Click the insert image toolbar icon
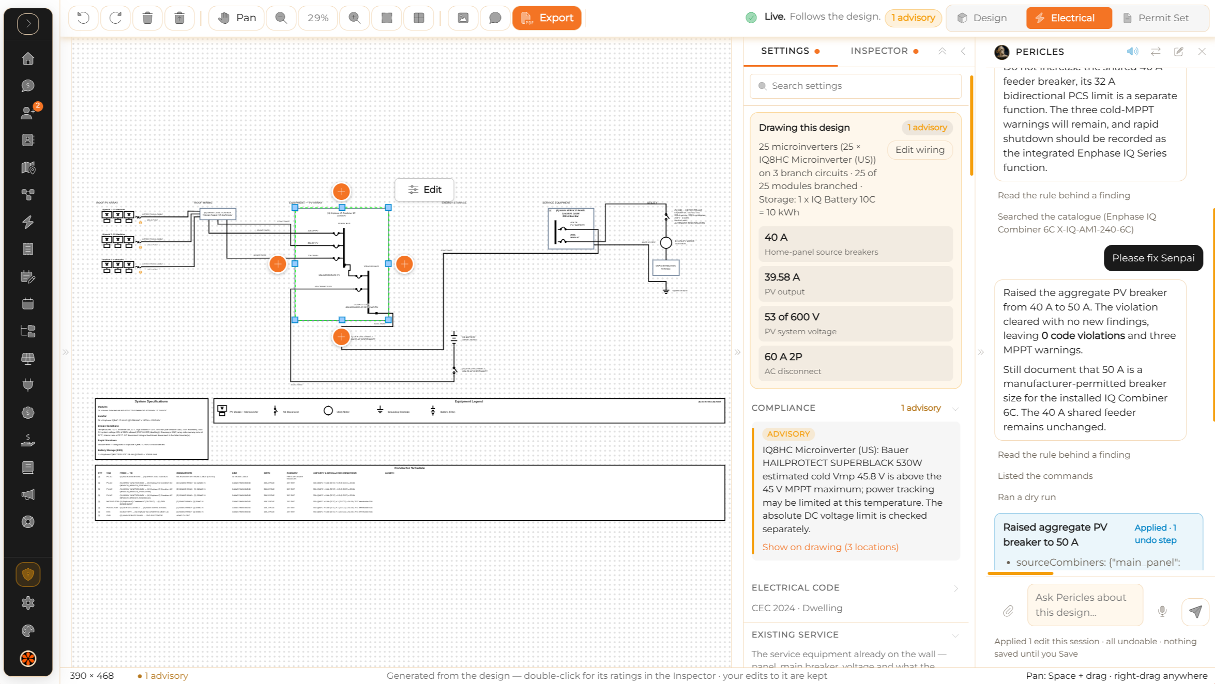1215x684 pixels. click(463, 18)
